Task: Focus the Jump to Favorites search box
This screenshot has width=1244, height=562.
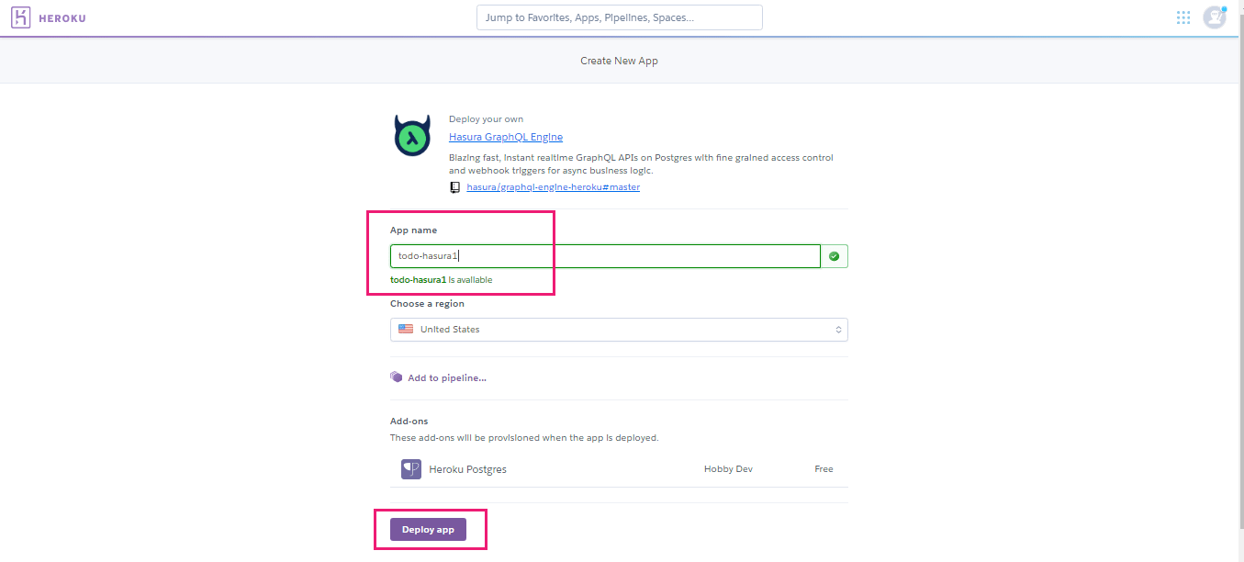Action: click(x=619, y=17)
